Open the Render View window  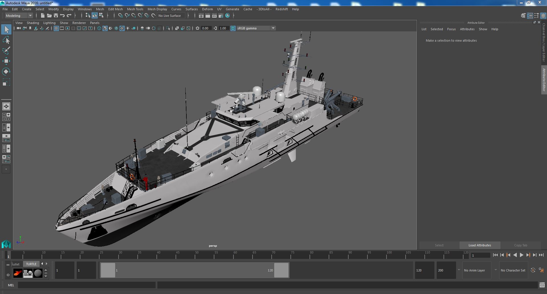point(201,16)
